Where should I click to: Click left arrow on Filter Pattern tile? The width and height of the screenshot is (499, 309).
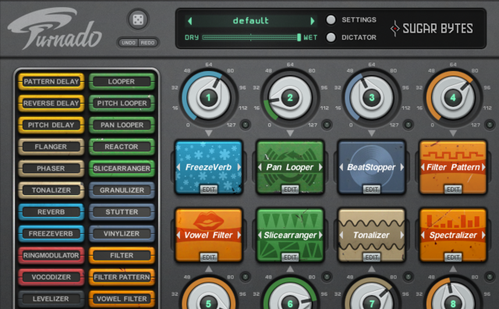(x=423, y=167)
